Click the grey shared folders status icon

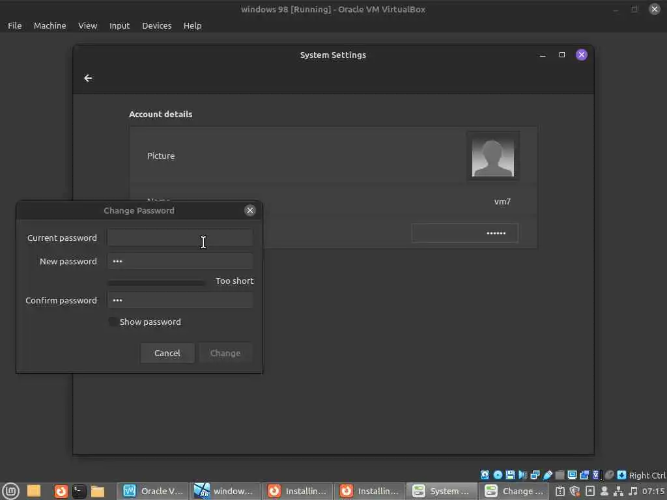tap(560, 475)
